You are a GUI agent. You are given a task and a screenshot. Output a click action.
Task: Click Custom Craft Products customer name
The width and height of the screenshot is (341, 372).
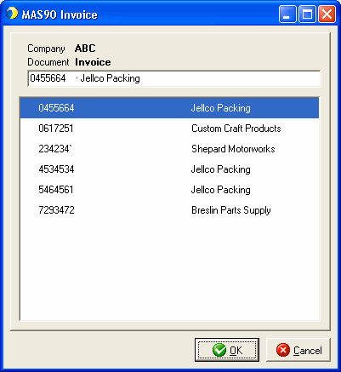click(236, 129)
